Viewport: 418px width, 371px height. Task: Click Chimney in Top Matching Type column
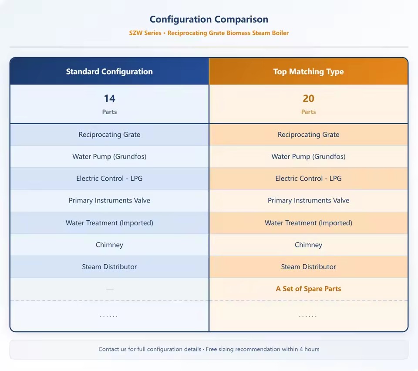point(308,245)
